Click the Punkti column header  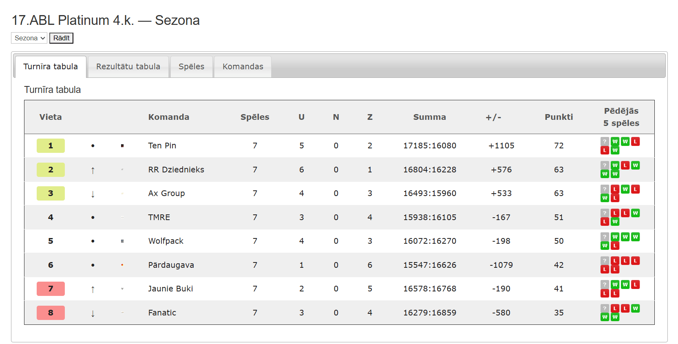(559, 117)
